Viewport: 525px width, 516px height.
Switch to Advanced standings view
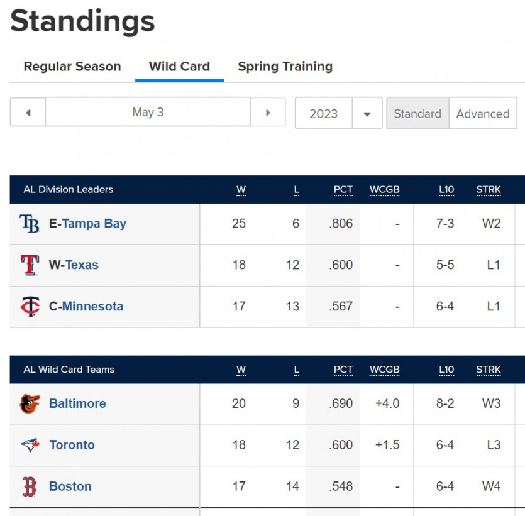pyautogui.click(x=483, y=113)
